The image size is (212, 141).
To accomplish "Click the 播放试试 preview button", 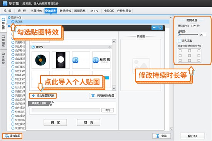I will click(192, 136).
